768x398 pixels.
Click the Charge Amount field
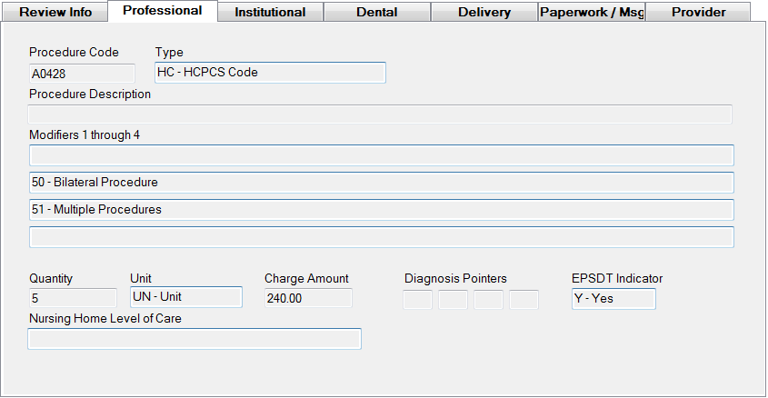(307, 298)
